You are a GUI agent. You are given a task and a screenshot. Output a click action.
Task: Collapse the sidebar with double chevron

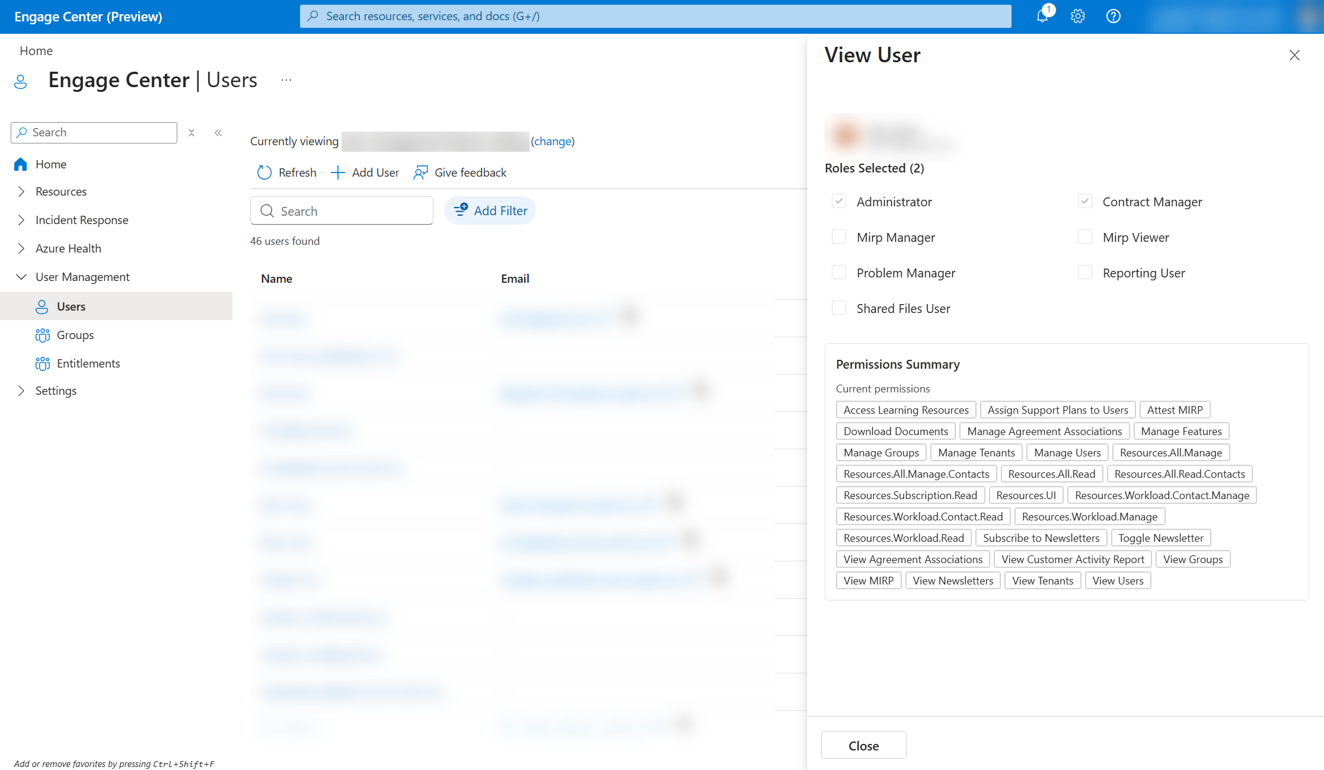pyautogui.click(x=218, y=133)
